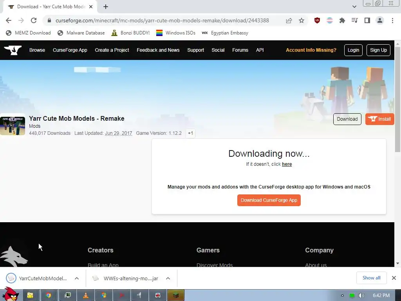Open the Malware Database bookmark
The width and height of the screenshot is (401, 301).
coord(81,33)
